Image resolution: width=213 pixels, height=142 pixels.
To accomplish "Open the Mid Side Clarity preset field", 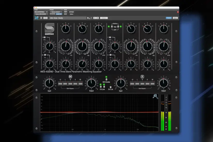I will [x=68, y=18].
